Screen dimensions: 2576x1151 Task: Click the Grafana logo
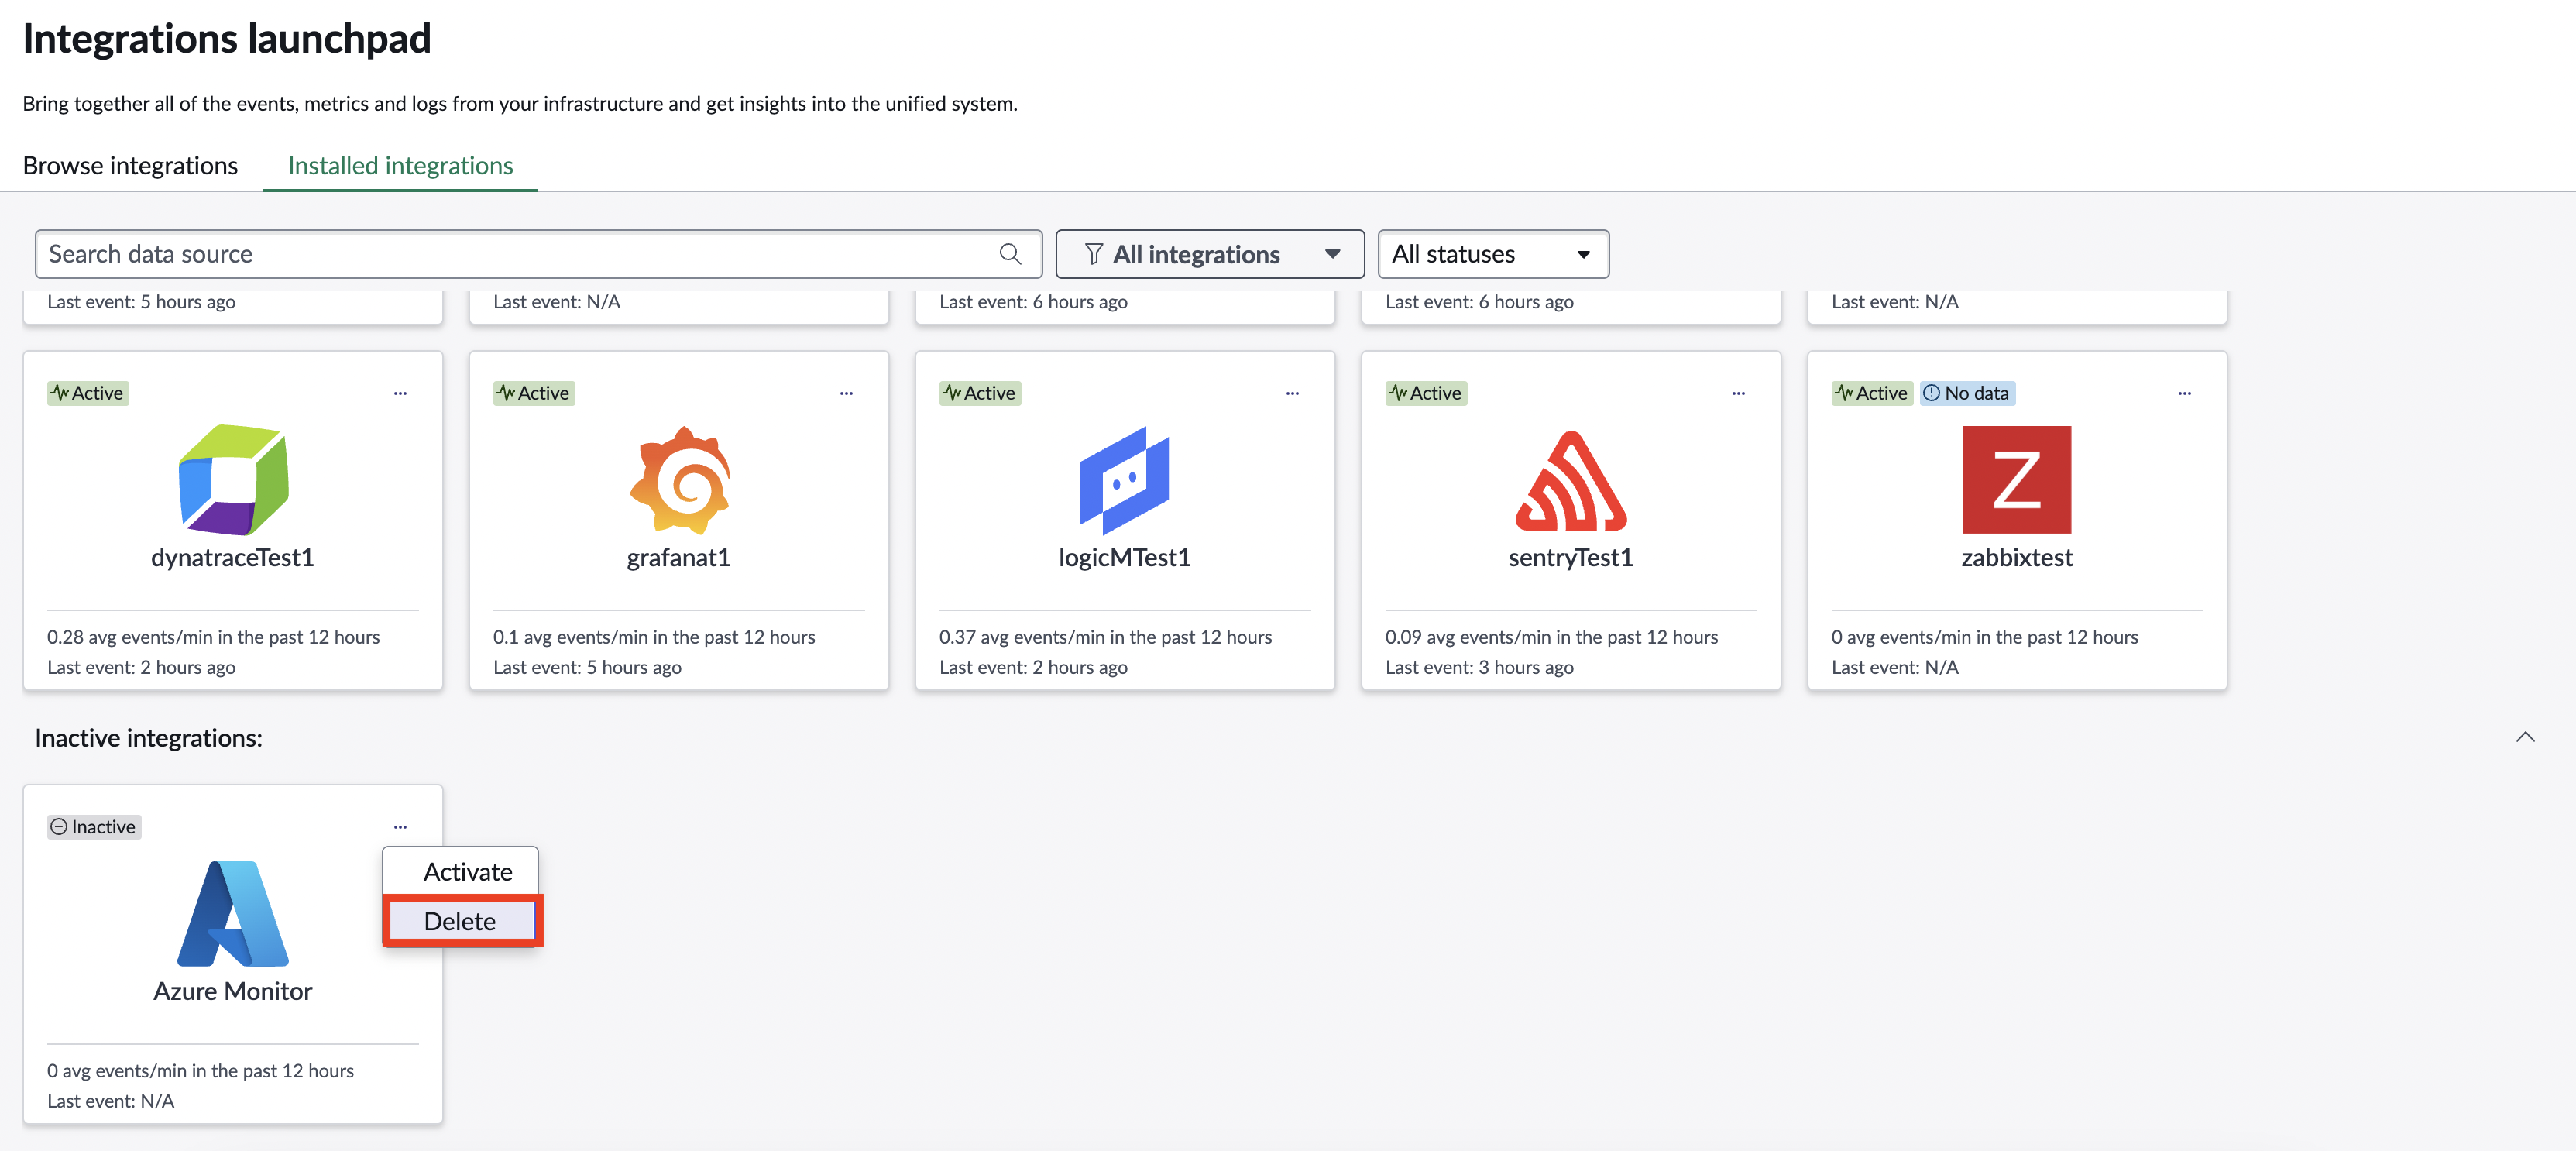[679, 480]
